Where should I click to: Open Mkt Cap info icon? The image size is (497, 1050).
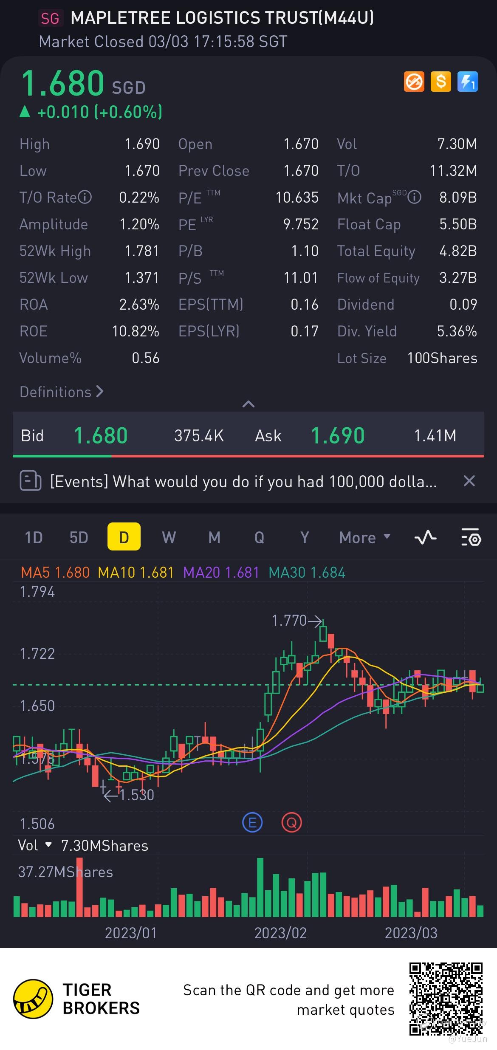pyautogui.click(x=415, y=198)
